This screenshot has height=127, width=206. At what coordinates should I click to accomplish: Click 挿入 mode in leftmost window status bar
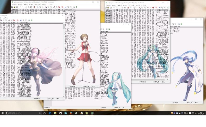point(58,99)
